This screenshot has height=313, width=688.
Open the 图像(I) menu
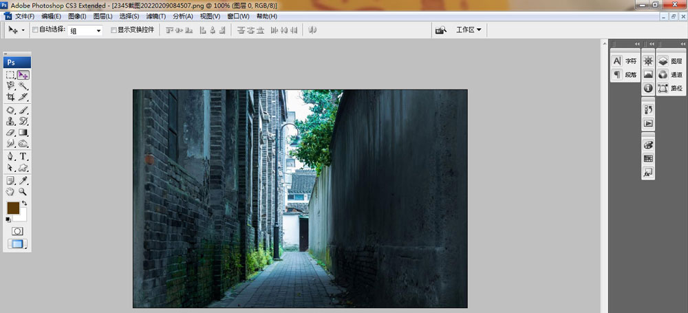77,17
